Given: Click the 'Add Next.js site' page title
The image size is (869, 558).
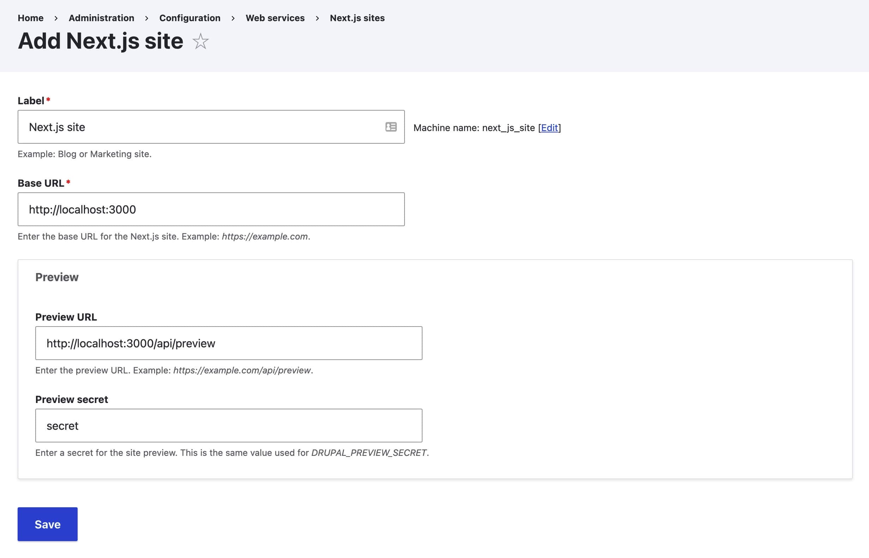Looking at the screenshot, I should (x=101, y=41).
